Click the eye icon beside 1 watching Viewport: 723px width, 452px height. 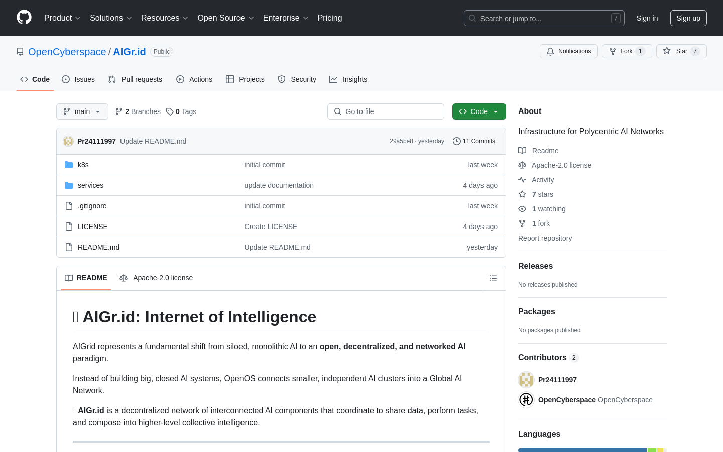pos(522,209)
